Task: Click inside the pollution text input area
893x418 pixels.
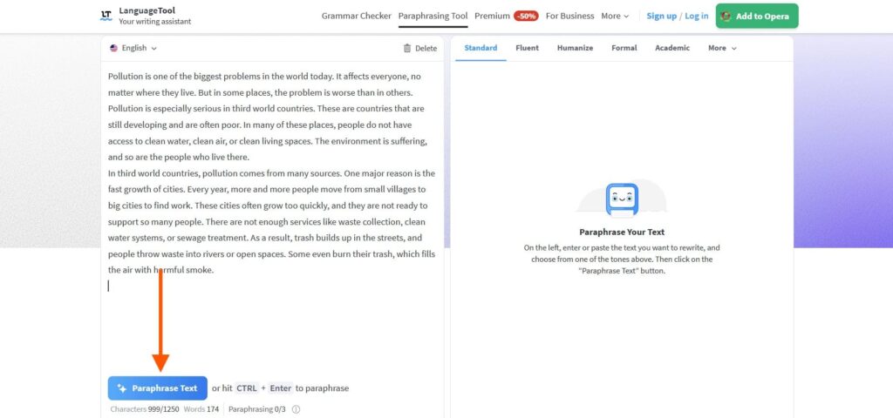Action: click(x=270, y=174)
